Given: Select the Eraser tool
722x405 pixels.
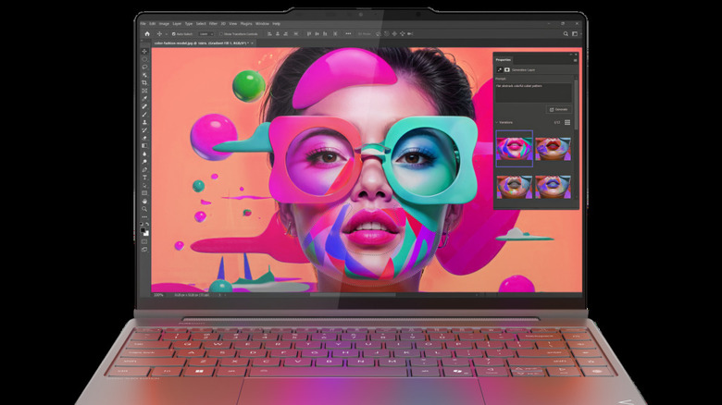Looking at the screenshot, I should click(x=144, y=139).
